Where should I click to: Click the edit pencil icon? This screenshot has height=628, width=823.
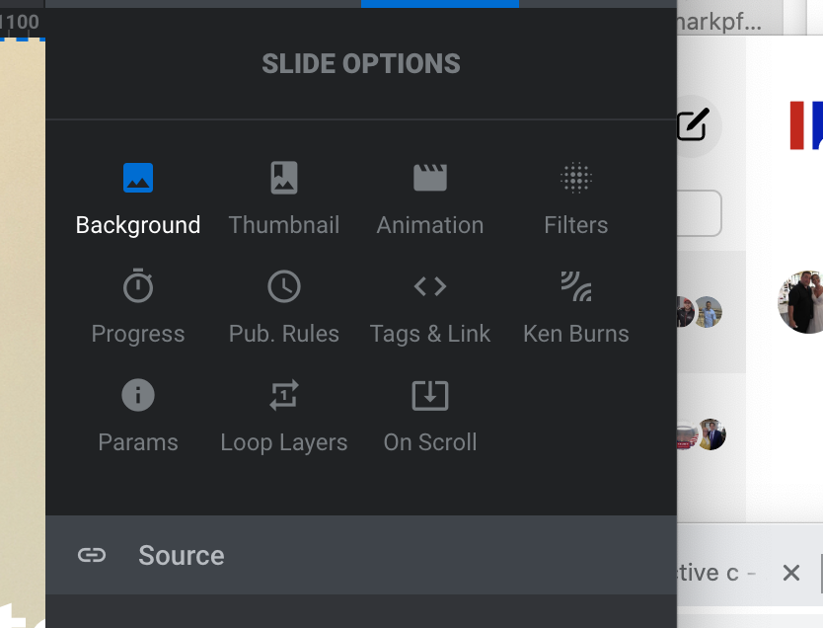pos(694,124)
